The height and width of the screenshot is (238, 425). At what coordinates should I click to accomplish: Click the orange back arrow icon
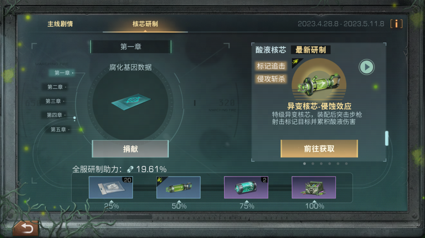[26, 228]
